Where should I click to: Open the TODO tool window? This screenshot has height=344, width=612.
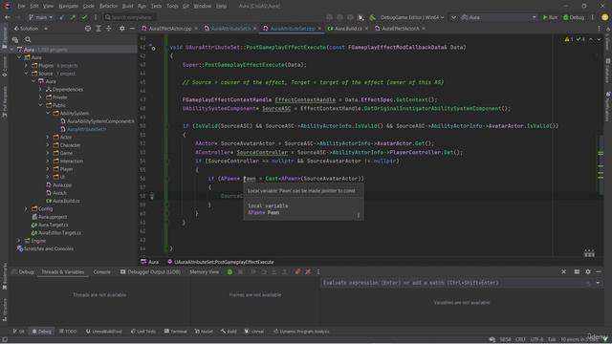(x=68, y=332)
